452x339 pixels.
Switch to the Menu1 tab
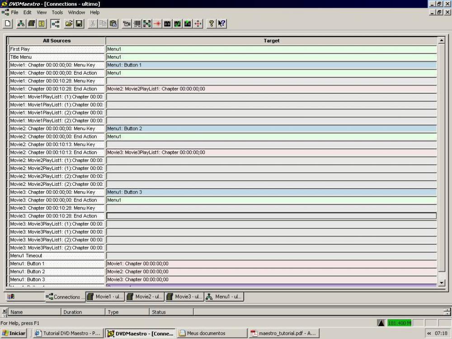tap(224, 297)
